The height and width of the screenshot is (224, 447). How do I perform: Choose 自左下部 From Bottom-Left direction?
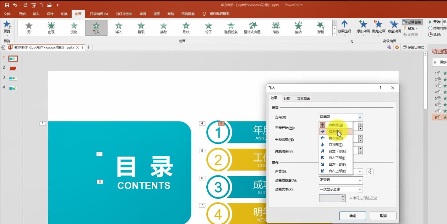click(335, 151)
